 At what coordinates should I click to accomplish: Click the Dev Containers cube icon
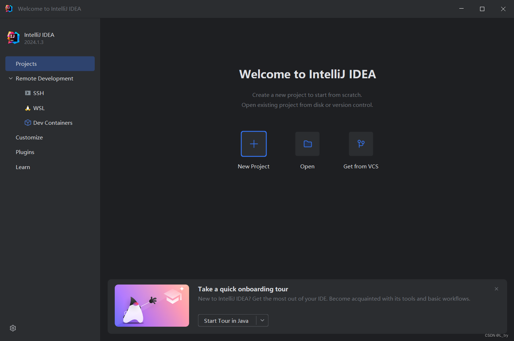pos(28,123)
